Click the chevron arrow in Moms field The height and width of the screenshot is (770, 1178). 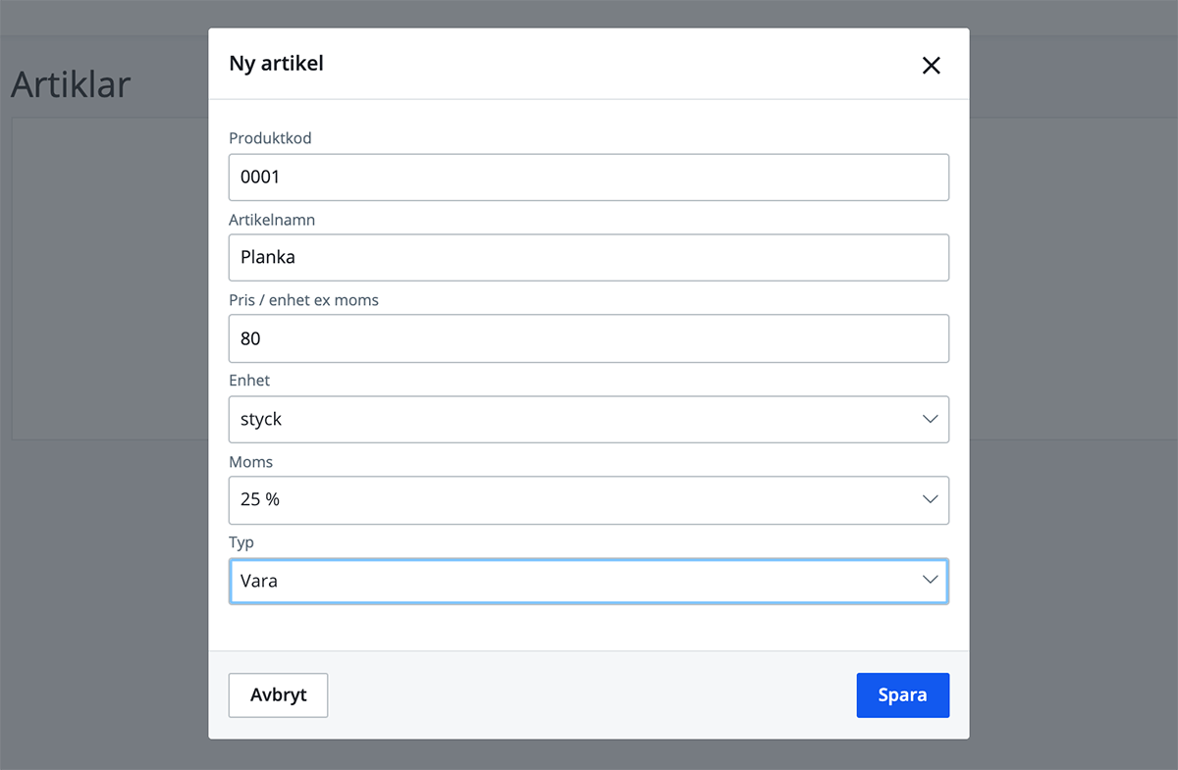(x=930, y=500)
